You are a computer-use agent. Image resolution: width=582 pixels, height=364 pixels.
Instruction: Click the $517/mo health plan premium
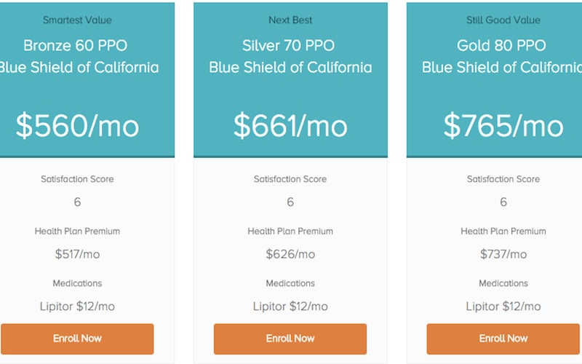click(77, 254)
